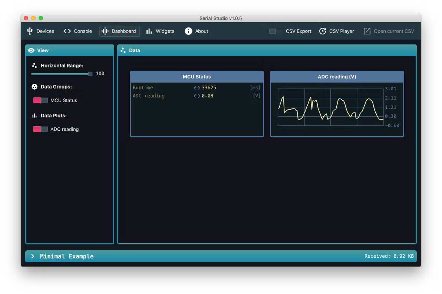The image size is (442, 294).
Task: Click the About info icon
Action: pos(188,31)
